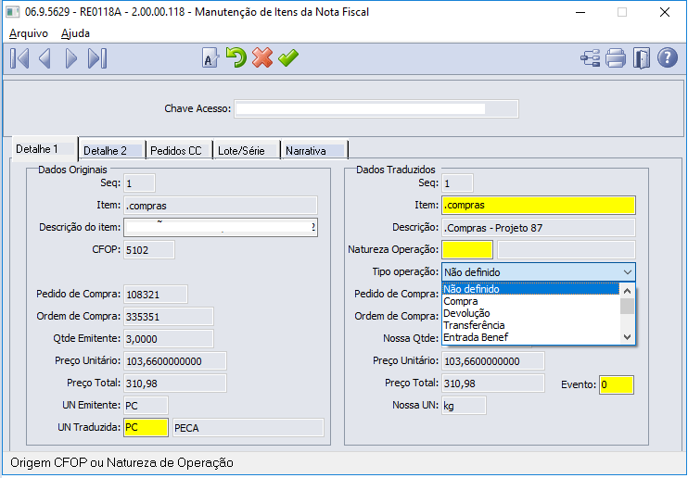Switch to the Detalhe 2 tab
688x478 pixels.
[x=112, y=150]
